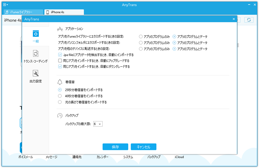259x168 pixels.
Task: Click カレンダー label in main window
Action: (x=103, y=157)
